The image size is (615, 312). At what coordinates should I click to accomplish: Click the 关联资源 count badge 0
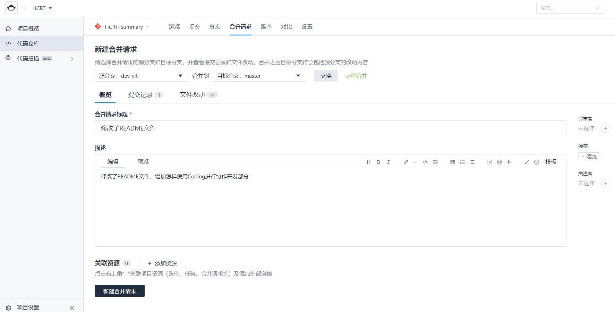pyautogui.click(x=127, y=263)
